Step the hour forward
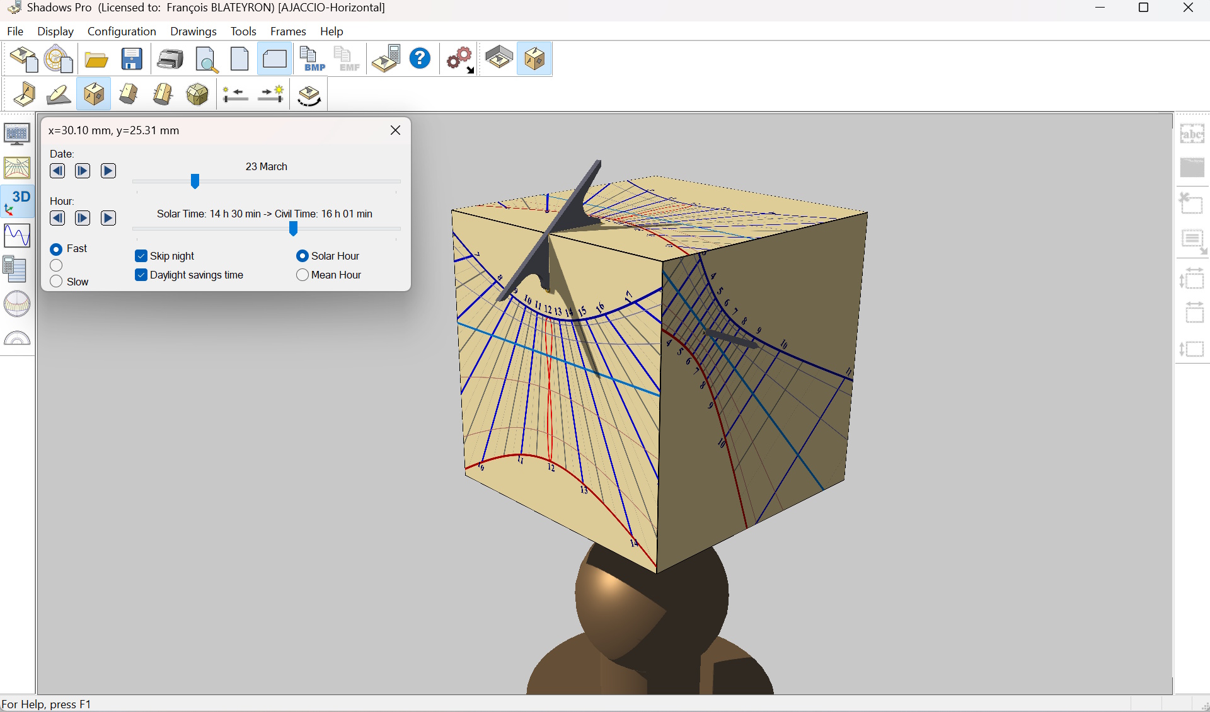This screenshot has height=712, width=1210. point(83,218)
